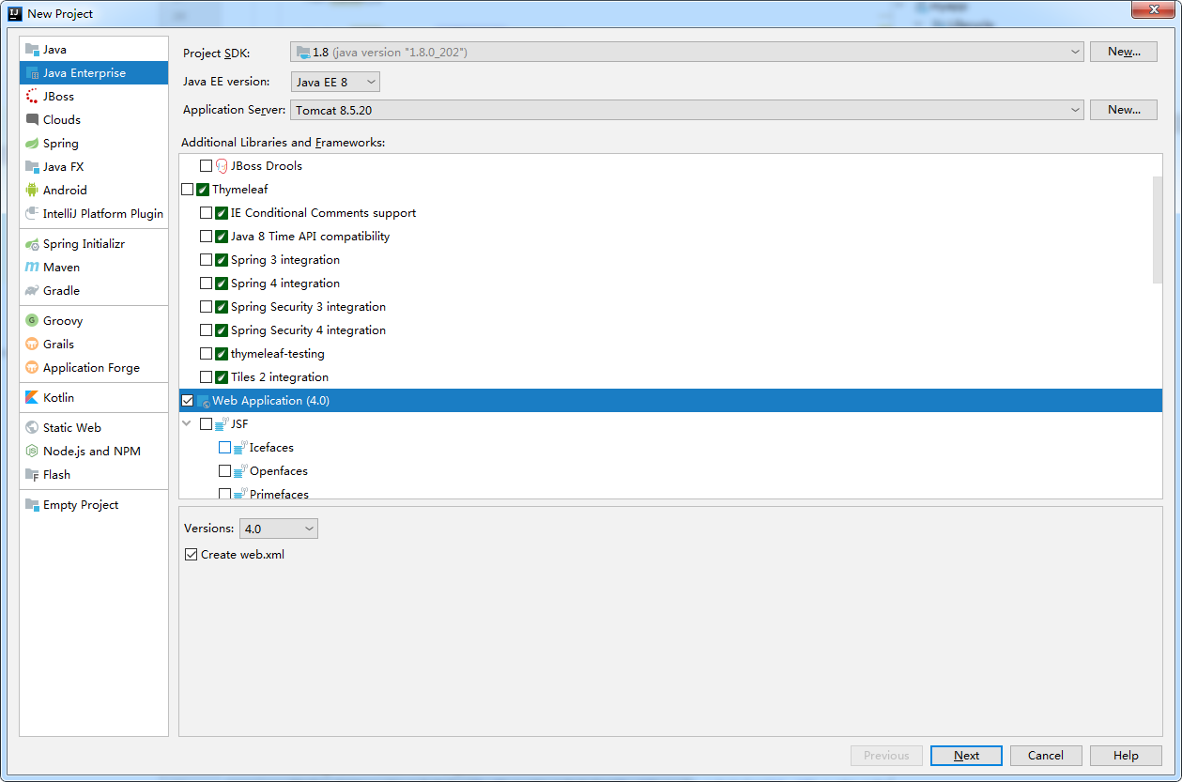
Task: Select Kotlin project type
Action: (x=94, y=397)
